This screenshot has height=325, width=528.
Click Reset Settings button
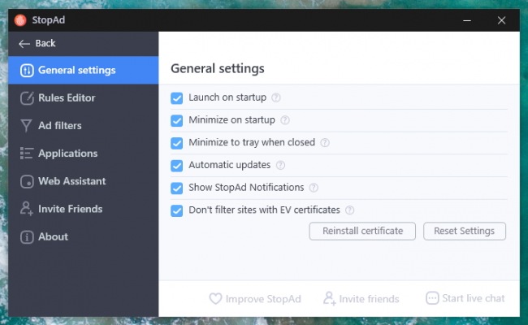tap(465, 231)
